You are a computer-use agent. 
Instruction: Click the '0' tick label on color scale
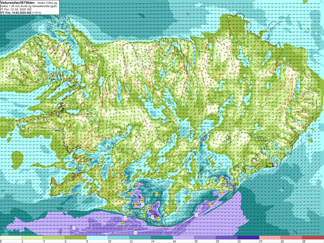[1, 241]
